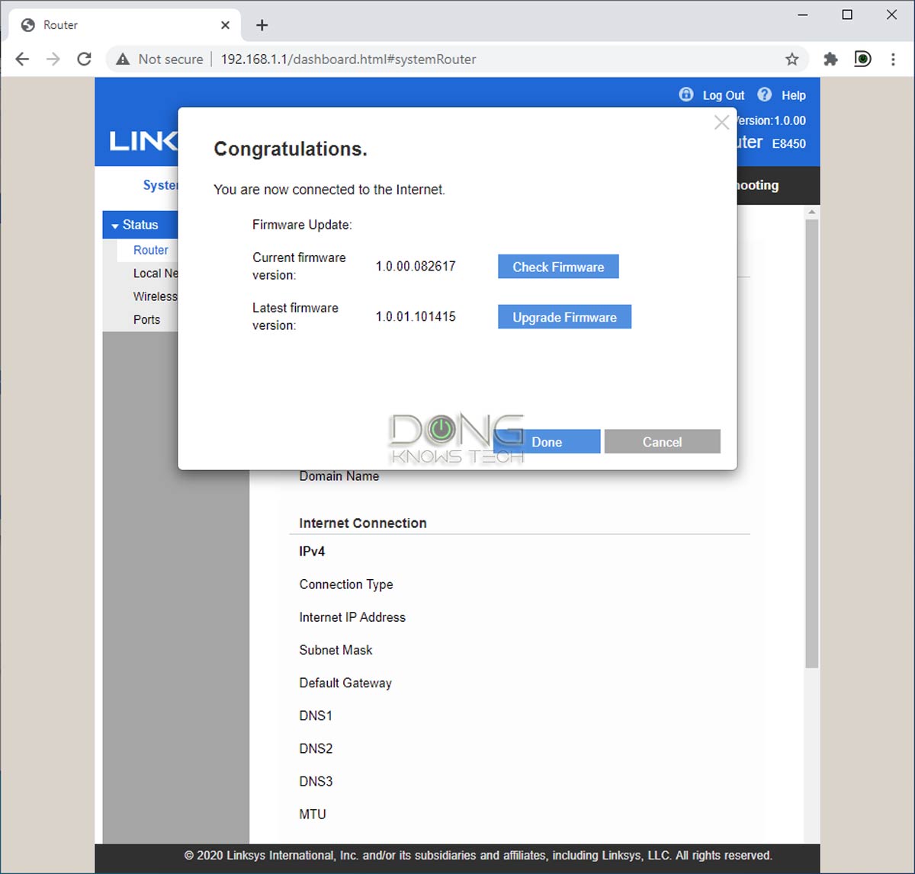Click the Help question mark icon

[764, 94]
